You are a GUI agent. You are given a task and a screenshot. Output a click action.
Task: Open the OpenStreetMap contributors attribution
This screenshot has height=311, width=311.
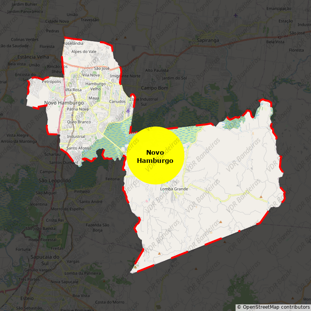click(x=273, y=307)
